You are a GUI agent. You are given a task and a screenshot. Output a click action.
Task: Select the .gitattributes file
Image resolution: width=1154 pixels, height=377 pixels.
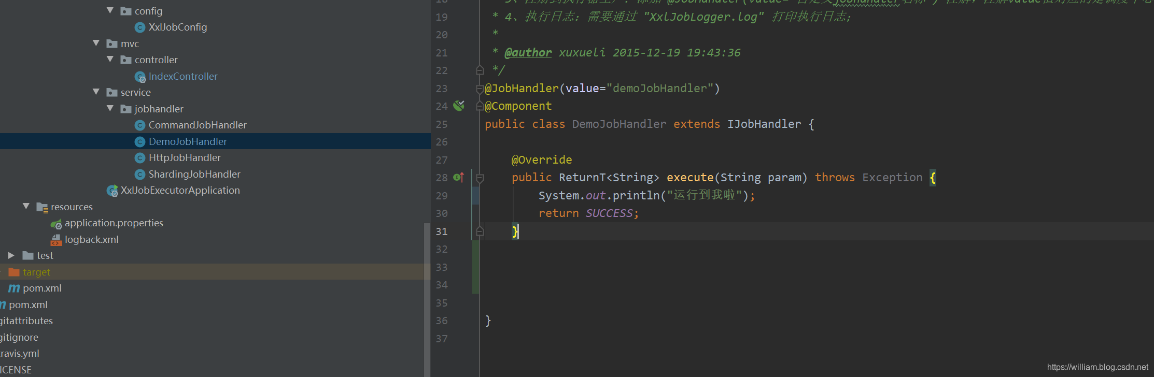(x=26, y=321)
